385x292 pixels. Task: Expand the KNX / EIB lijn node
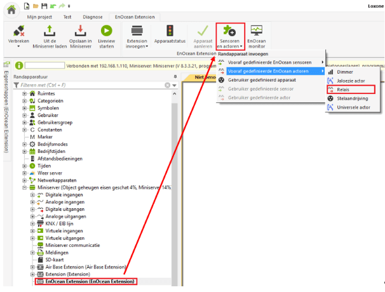33,224
